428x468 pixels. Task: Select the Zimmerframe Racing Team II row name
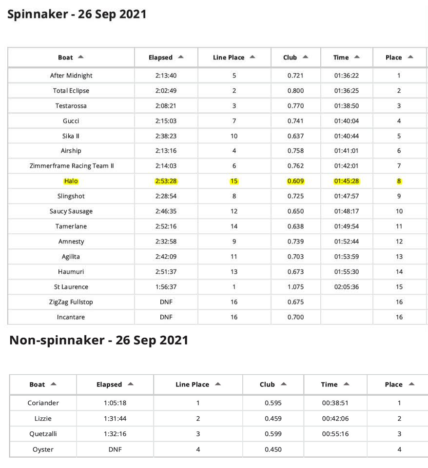(x=71, y=166)
